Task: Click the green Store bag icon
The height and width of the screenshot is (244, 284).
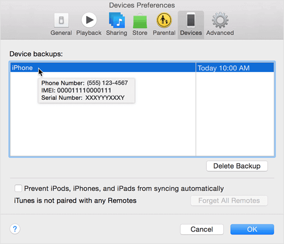Action: point(140,21)
